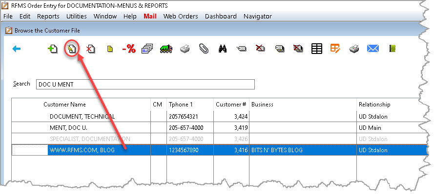The height and width of the screenshot is (194, 434).
Task: Click the red minus percent discount icon
Action: [129, 49]
